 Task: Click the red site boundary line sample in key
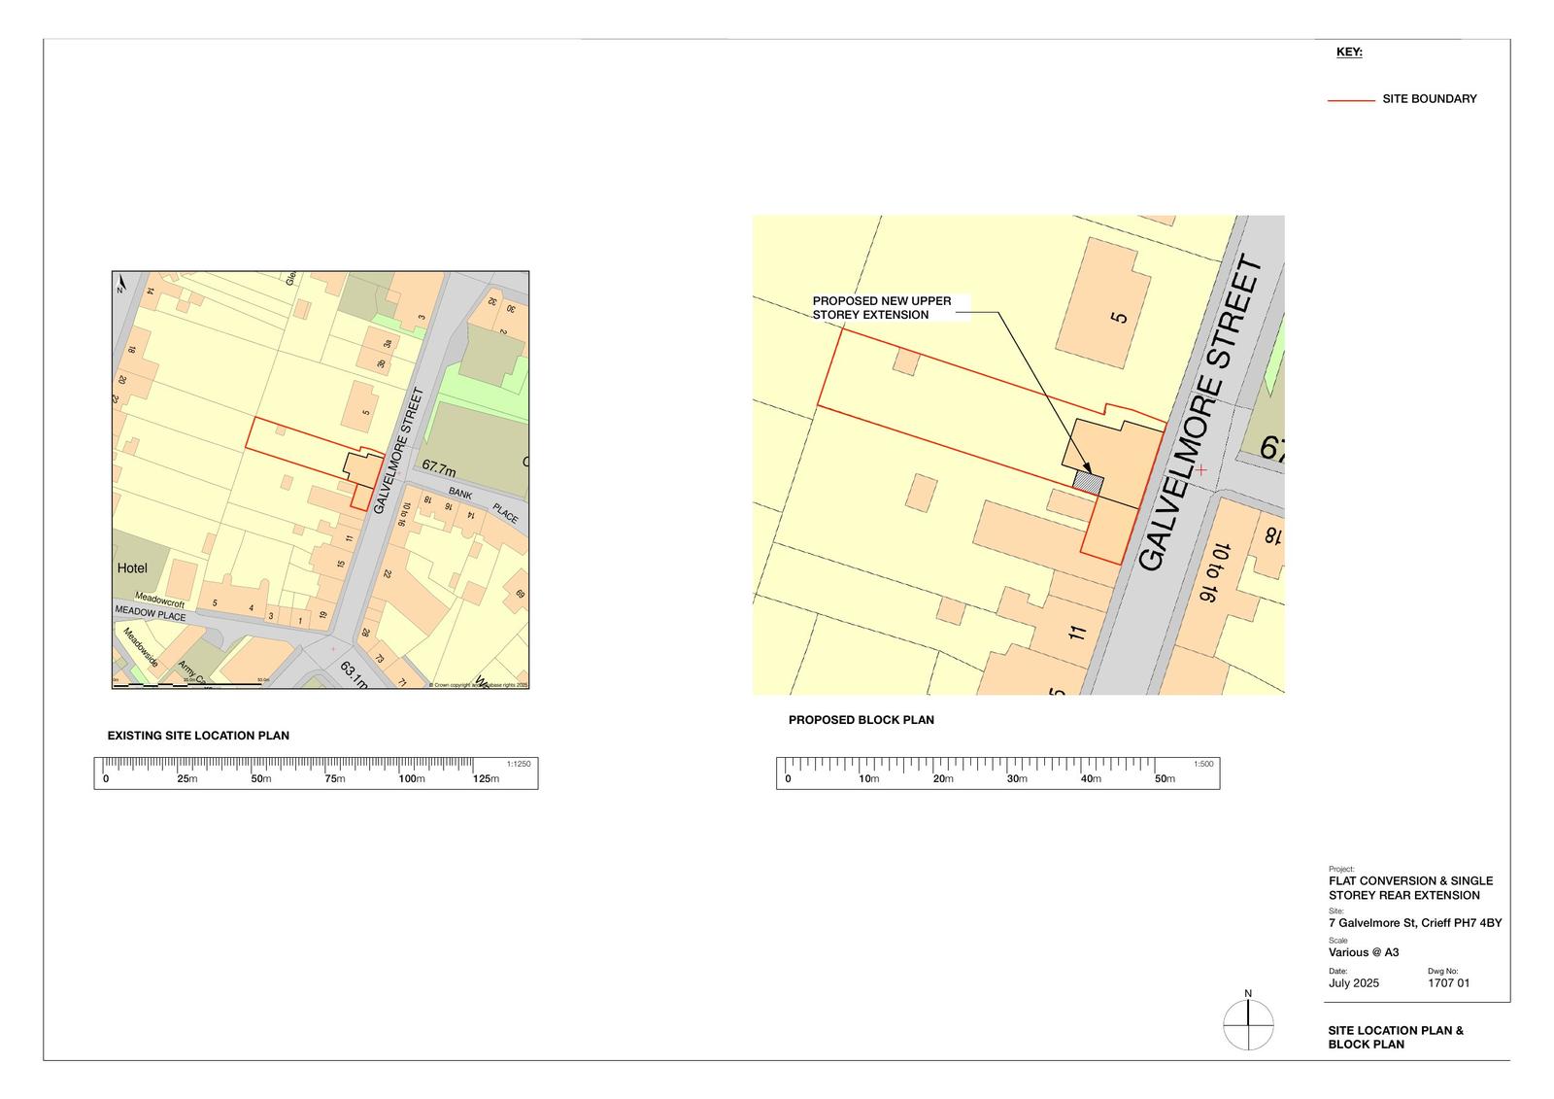[1350, 100]
